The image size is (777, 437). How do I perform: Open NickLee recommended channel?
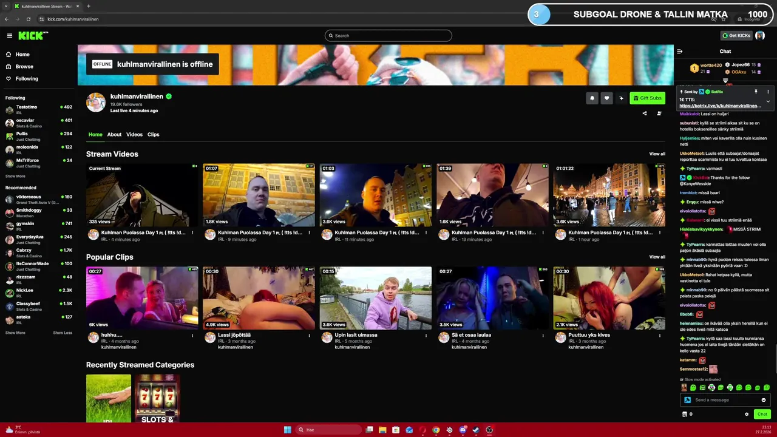(x=39, y=293)
